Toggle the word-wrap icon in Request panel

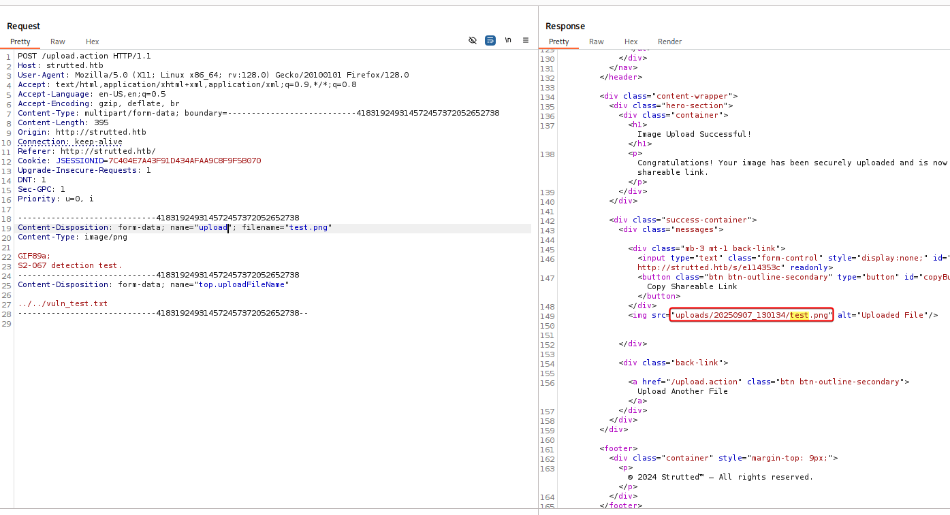[x=490, y=41]
